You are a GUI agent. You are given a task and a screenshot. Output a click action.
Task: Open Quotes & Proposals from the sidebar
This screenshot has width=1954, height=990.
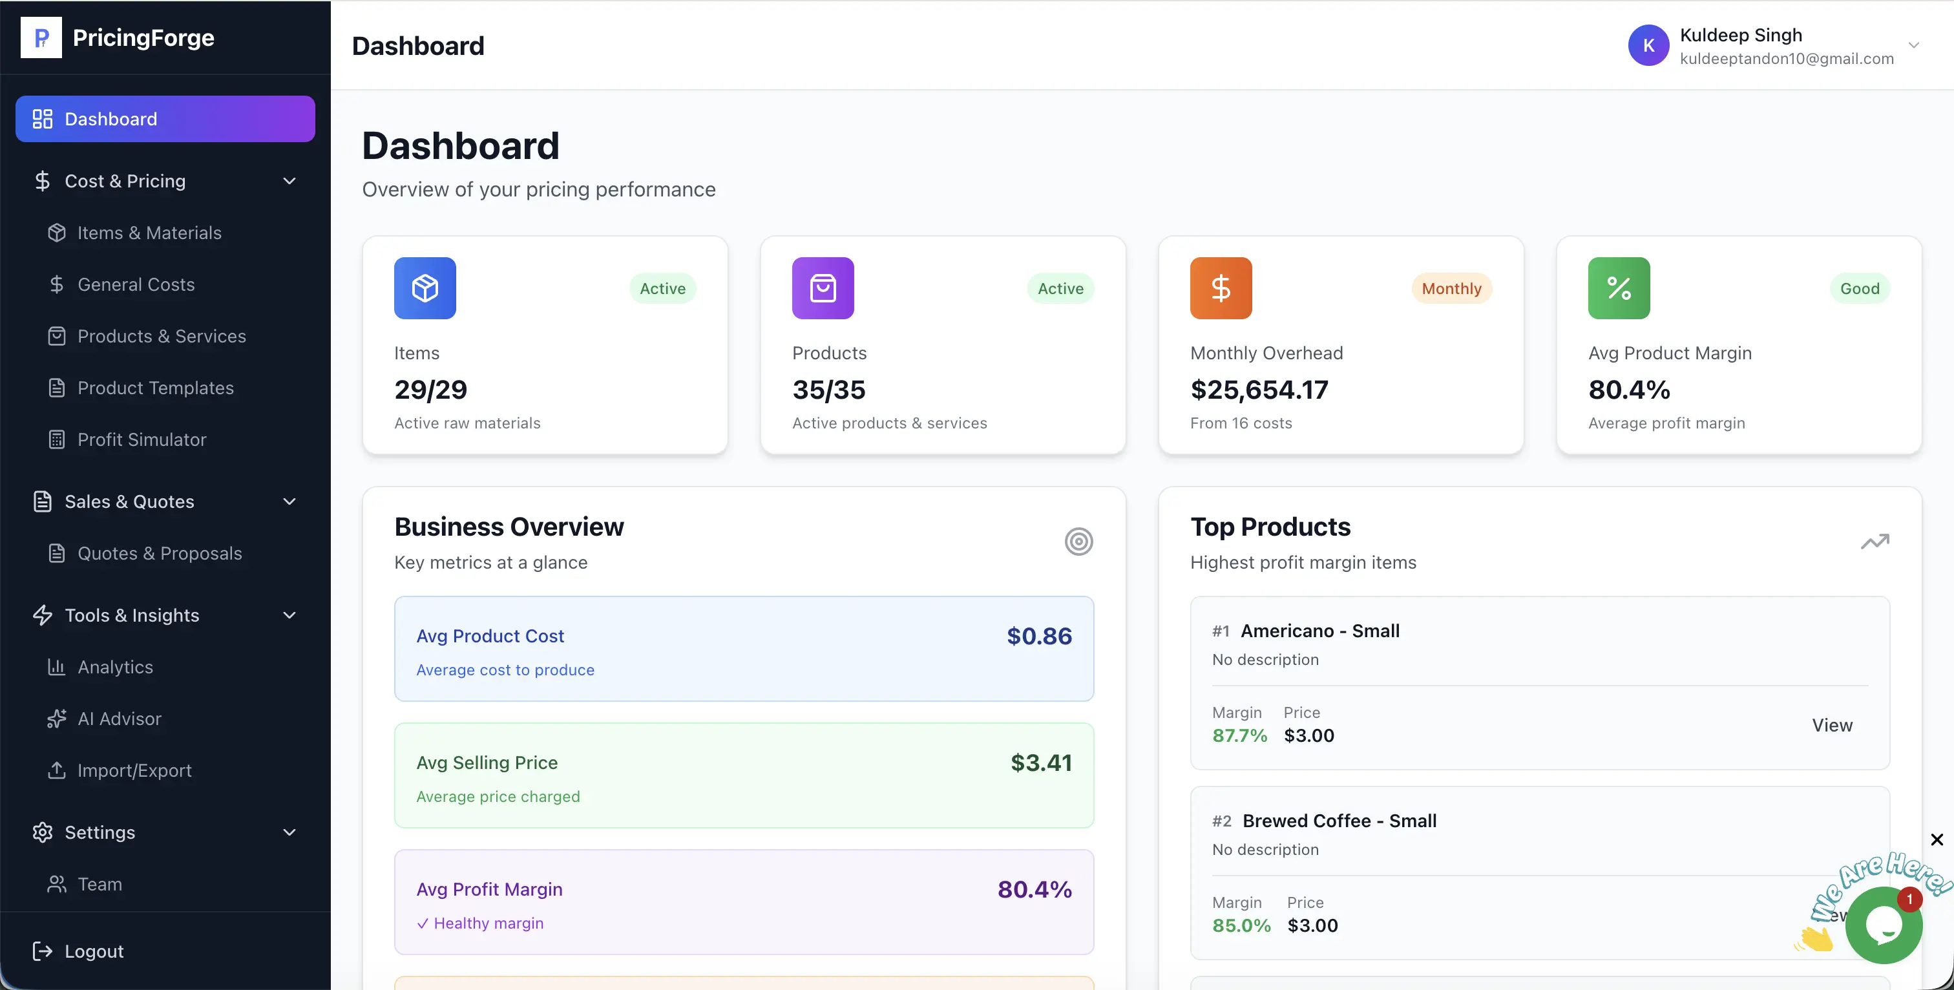point(160,553)
